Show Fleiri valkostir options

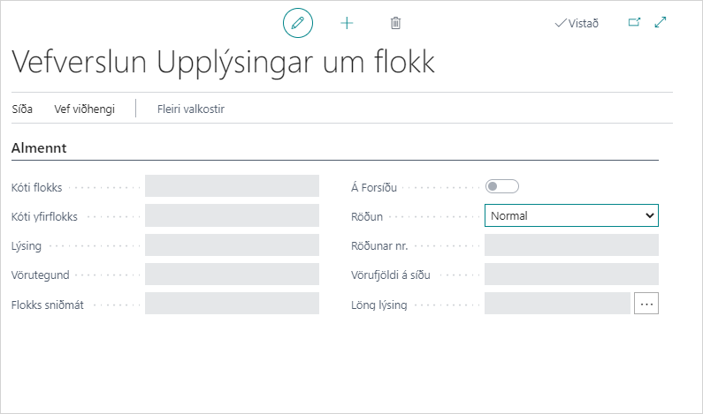click(189, 109)
